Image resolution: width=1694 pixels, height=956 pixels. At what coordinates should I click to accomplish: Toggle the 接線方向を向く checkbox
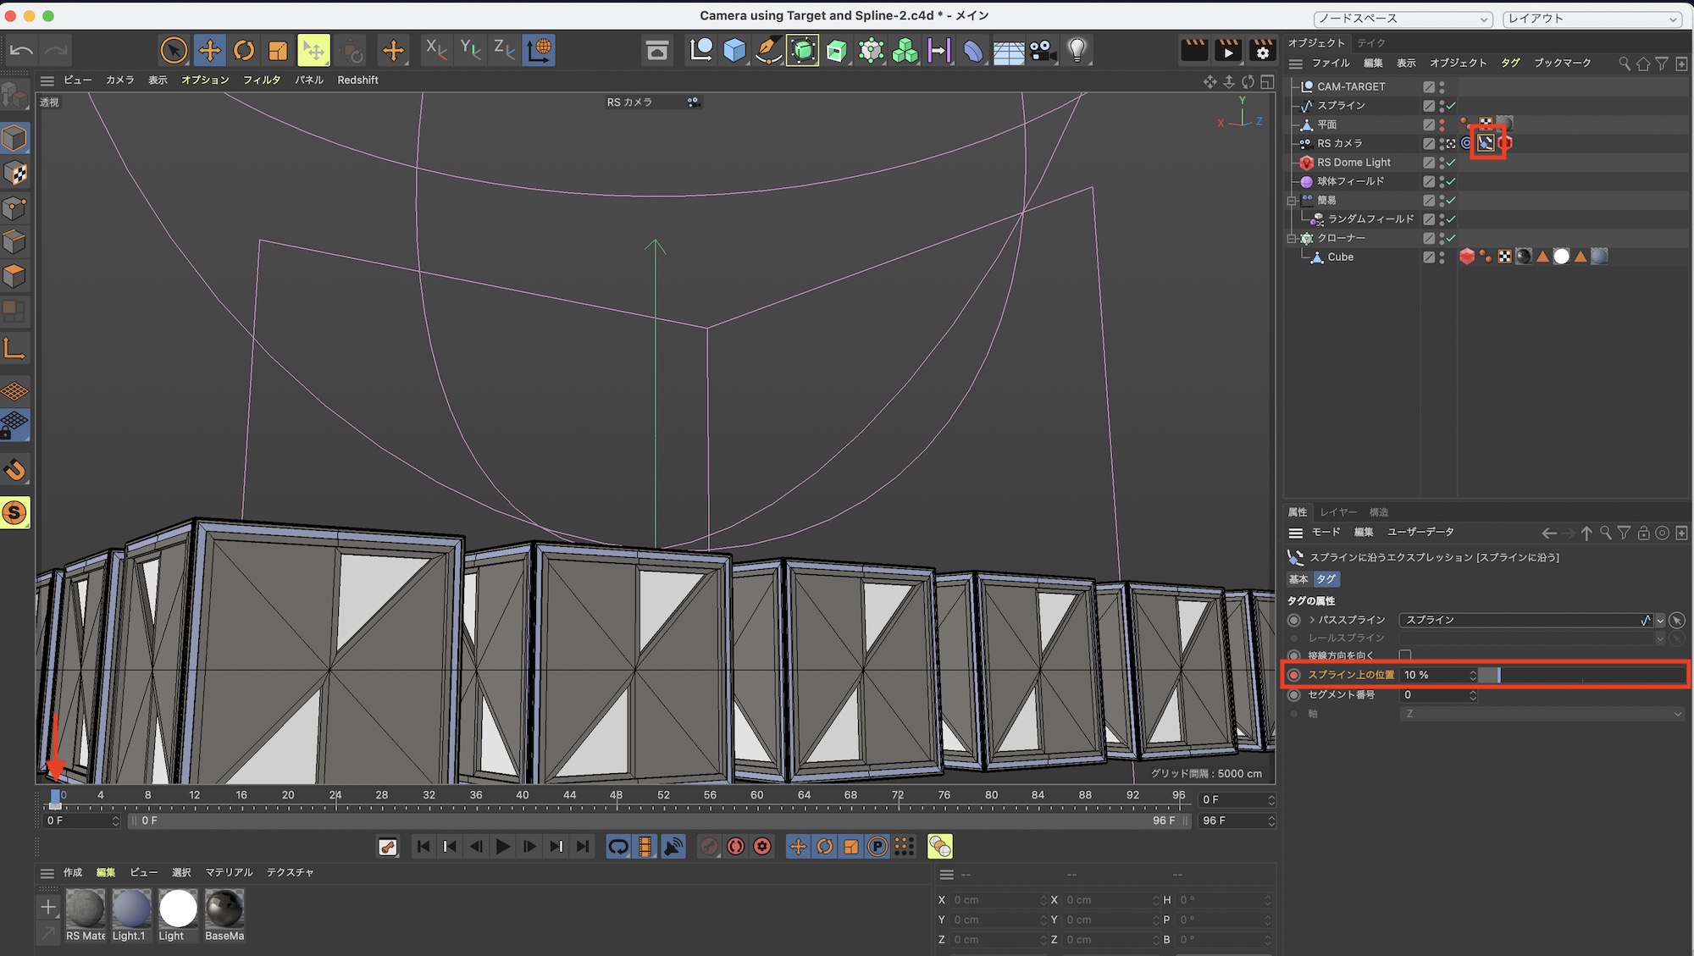point(1405,655)
